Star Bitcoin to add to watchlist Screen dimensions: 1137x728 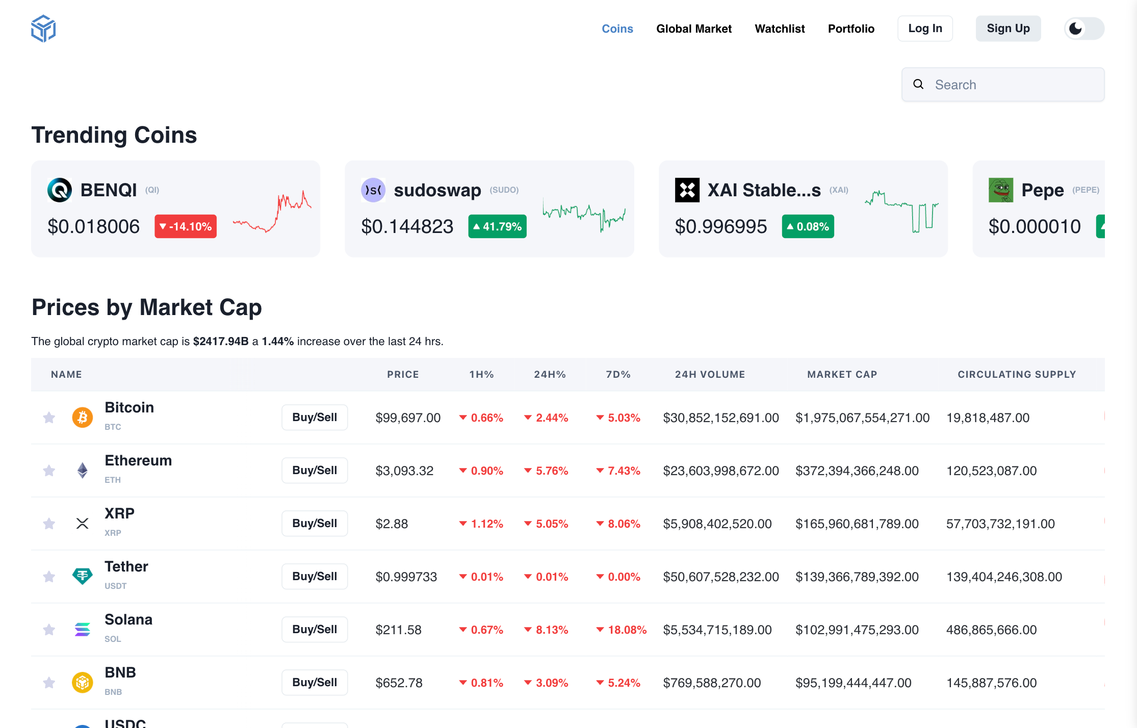[x=49, y=418]
